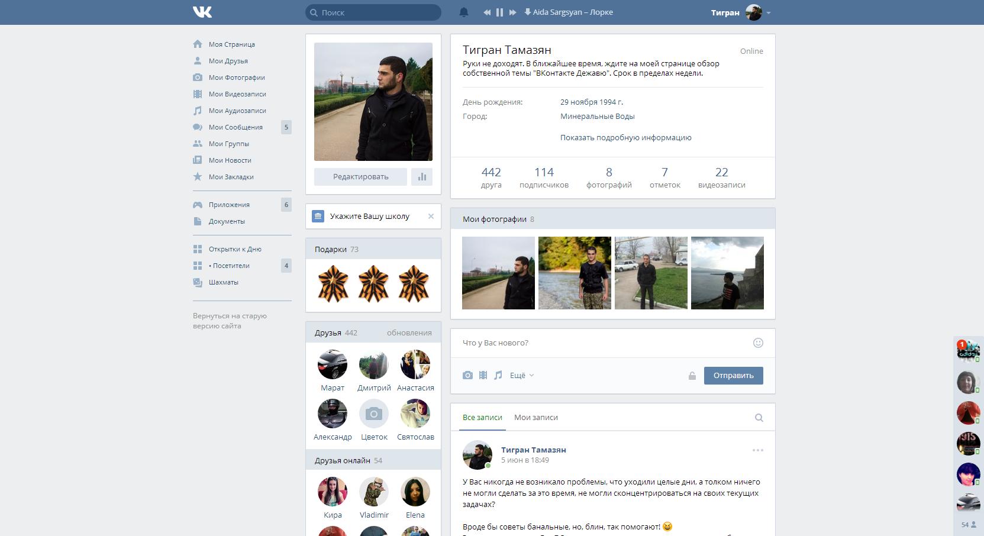Click the music note icon beside Мои Аудиозаписи
Screen dimensions: 984x536
198,111
